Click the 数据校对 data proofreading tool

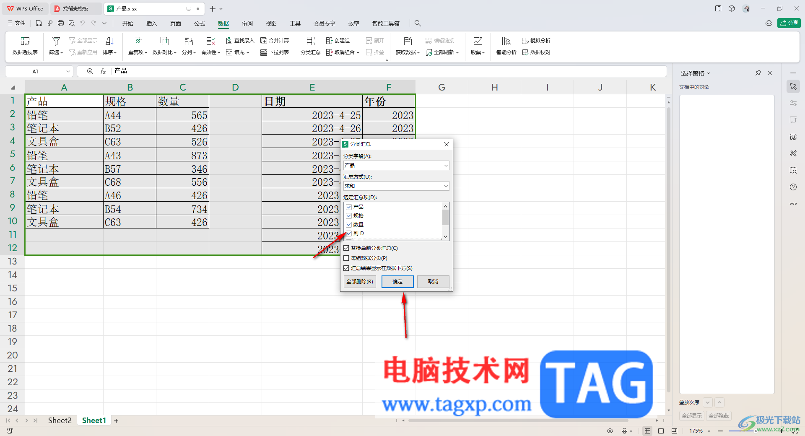coord(536,52)
